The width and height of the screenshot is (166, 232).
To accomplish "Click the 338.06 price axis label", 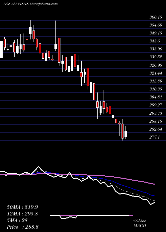I will pos(155,49).
